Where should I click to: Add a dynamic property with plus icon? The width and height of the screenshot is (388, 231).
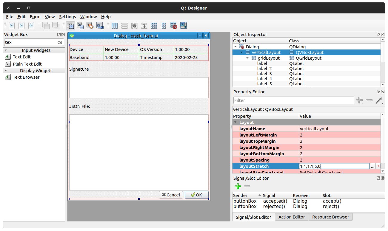point(360,100)
